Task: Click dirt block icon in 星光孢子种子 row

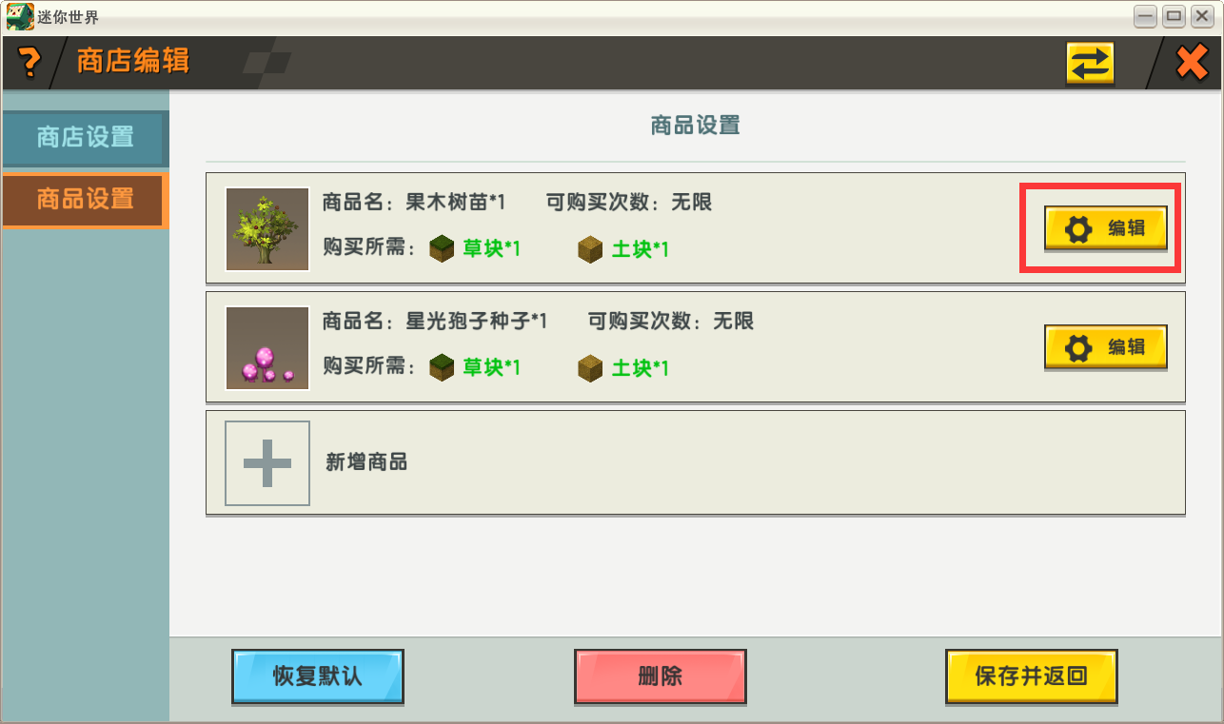Action: pyautogui.click(x=590, y=368)
